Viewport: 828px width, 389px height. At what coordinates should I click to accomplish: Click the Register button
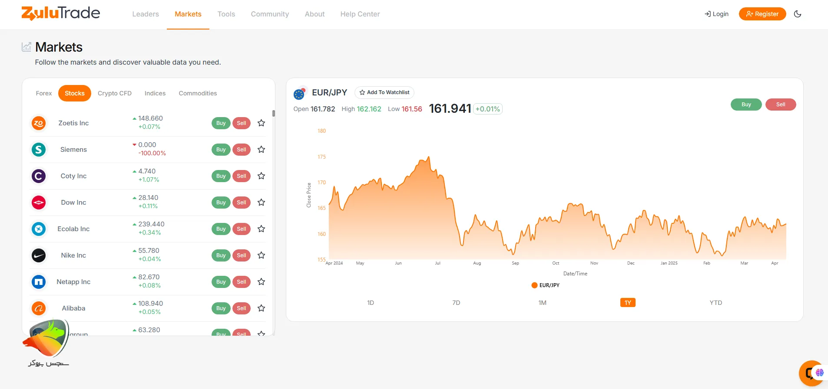pyautogui.click(x=762, y=14)
